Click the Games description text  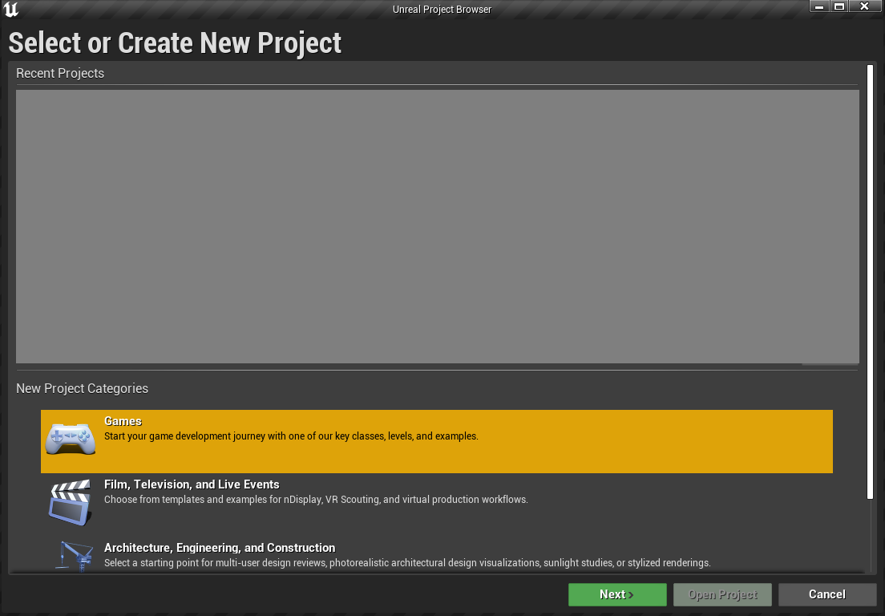pos(291,436)
